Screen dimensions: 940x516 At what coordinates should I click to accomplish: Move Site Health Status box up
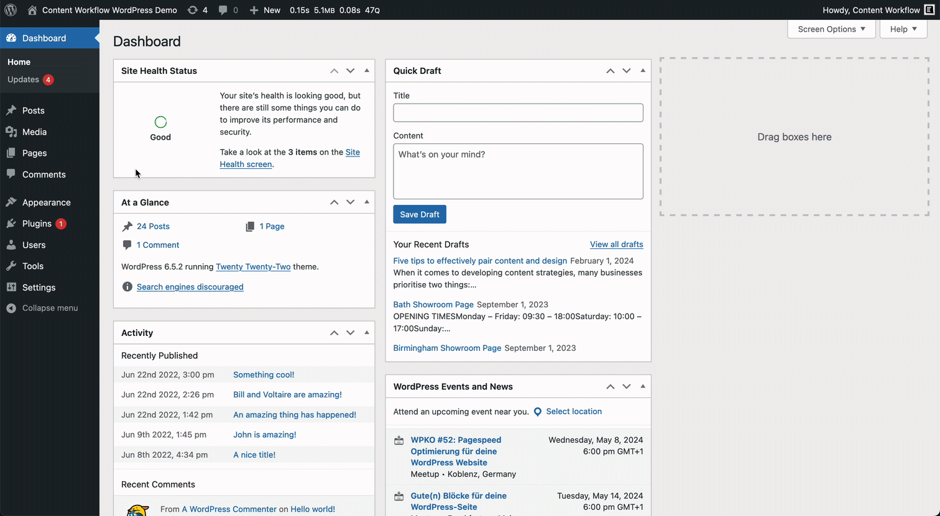click(334, 71)
